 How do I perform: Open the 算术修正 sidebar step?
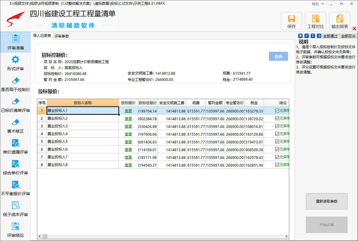(15, 126)
